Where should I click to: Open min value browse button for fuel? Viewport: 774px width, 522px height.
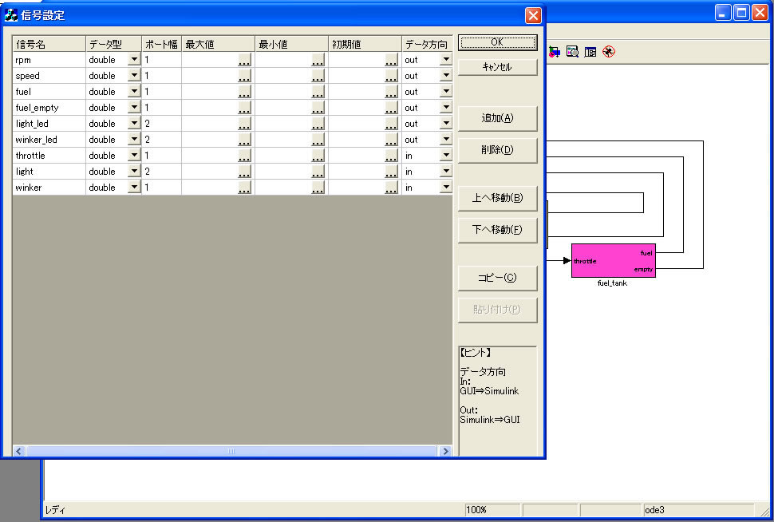318,92
